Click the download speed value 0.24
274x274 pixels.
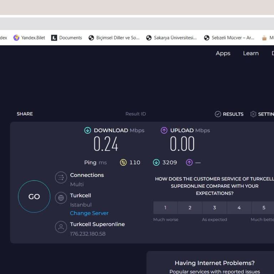(106, 144)
